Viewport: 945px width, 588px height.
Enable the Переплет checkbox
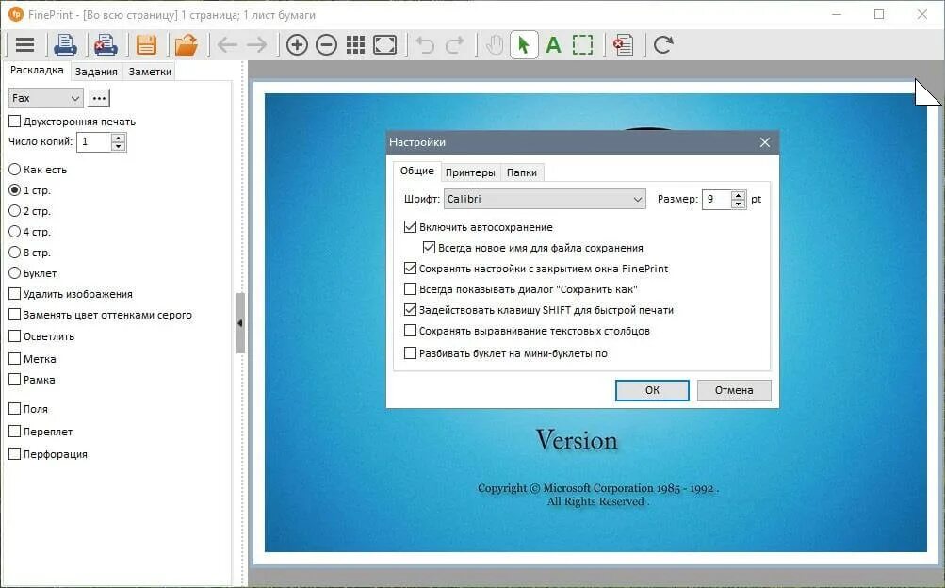(15, 432)
